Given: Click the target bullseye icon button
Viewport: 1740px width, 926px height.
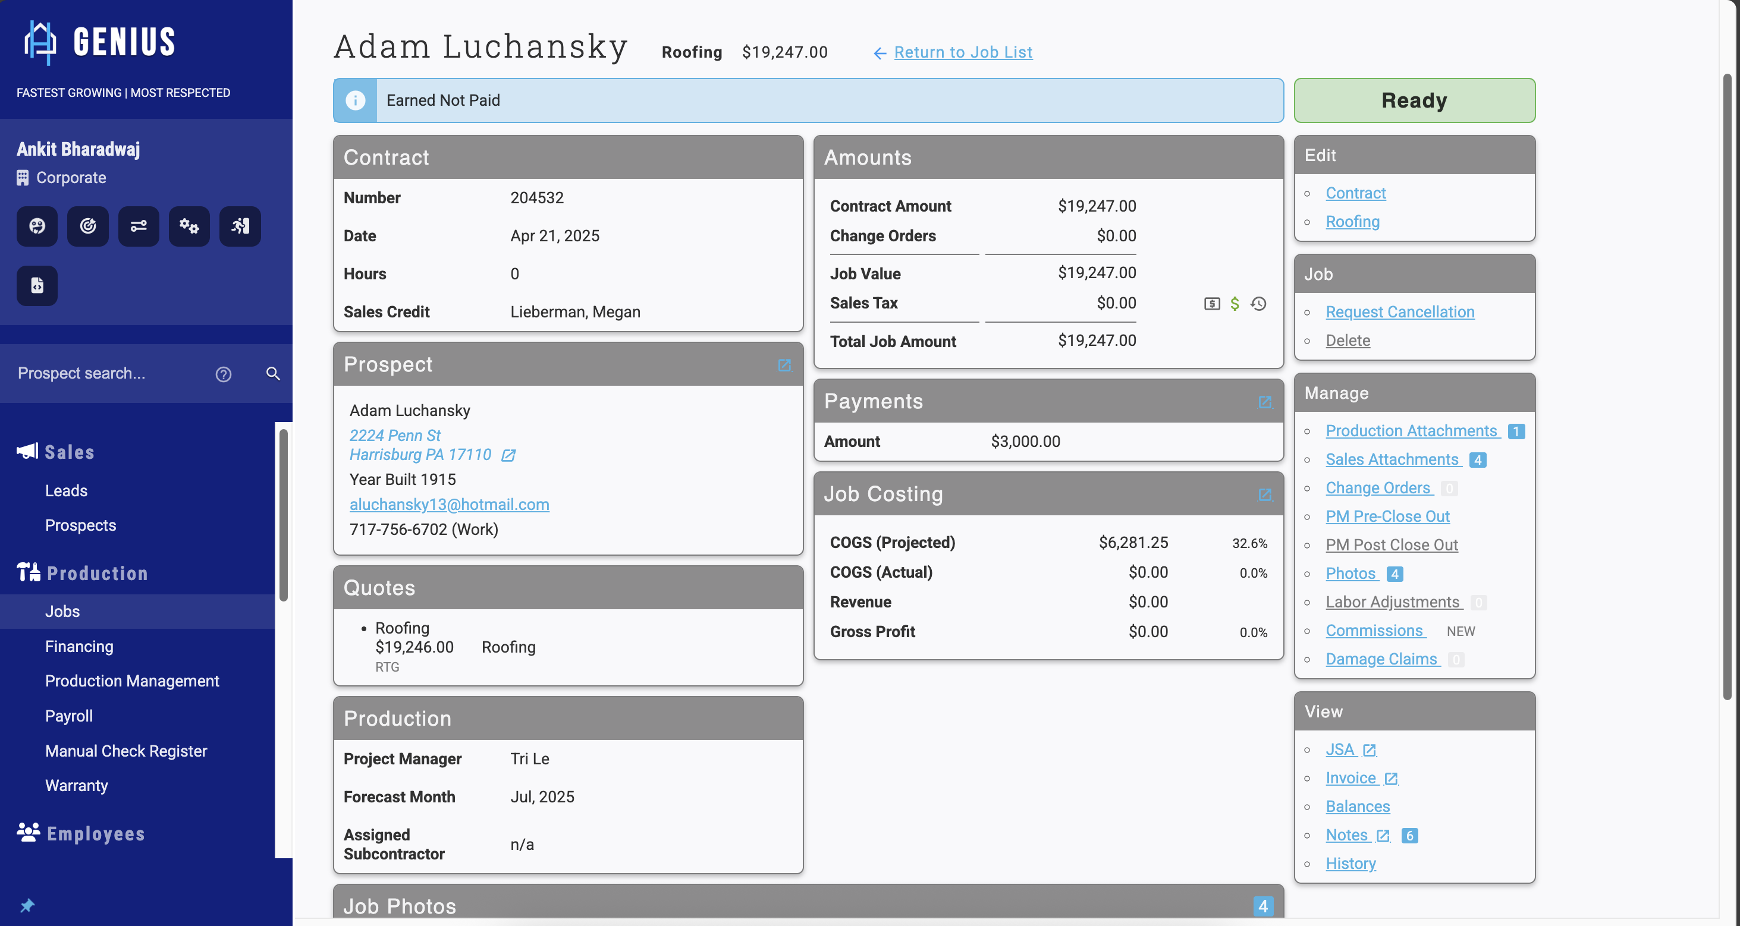Looking at the screenshot, I should 88,226.
